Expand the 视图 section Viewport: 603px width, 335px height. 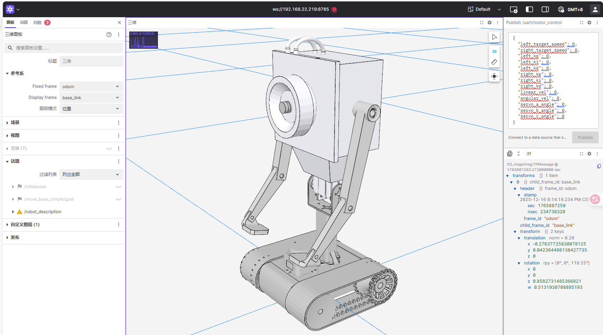click(7, 135)
